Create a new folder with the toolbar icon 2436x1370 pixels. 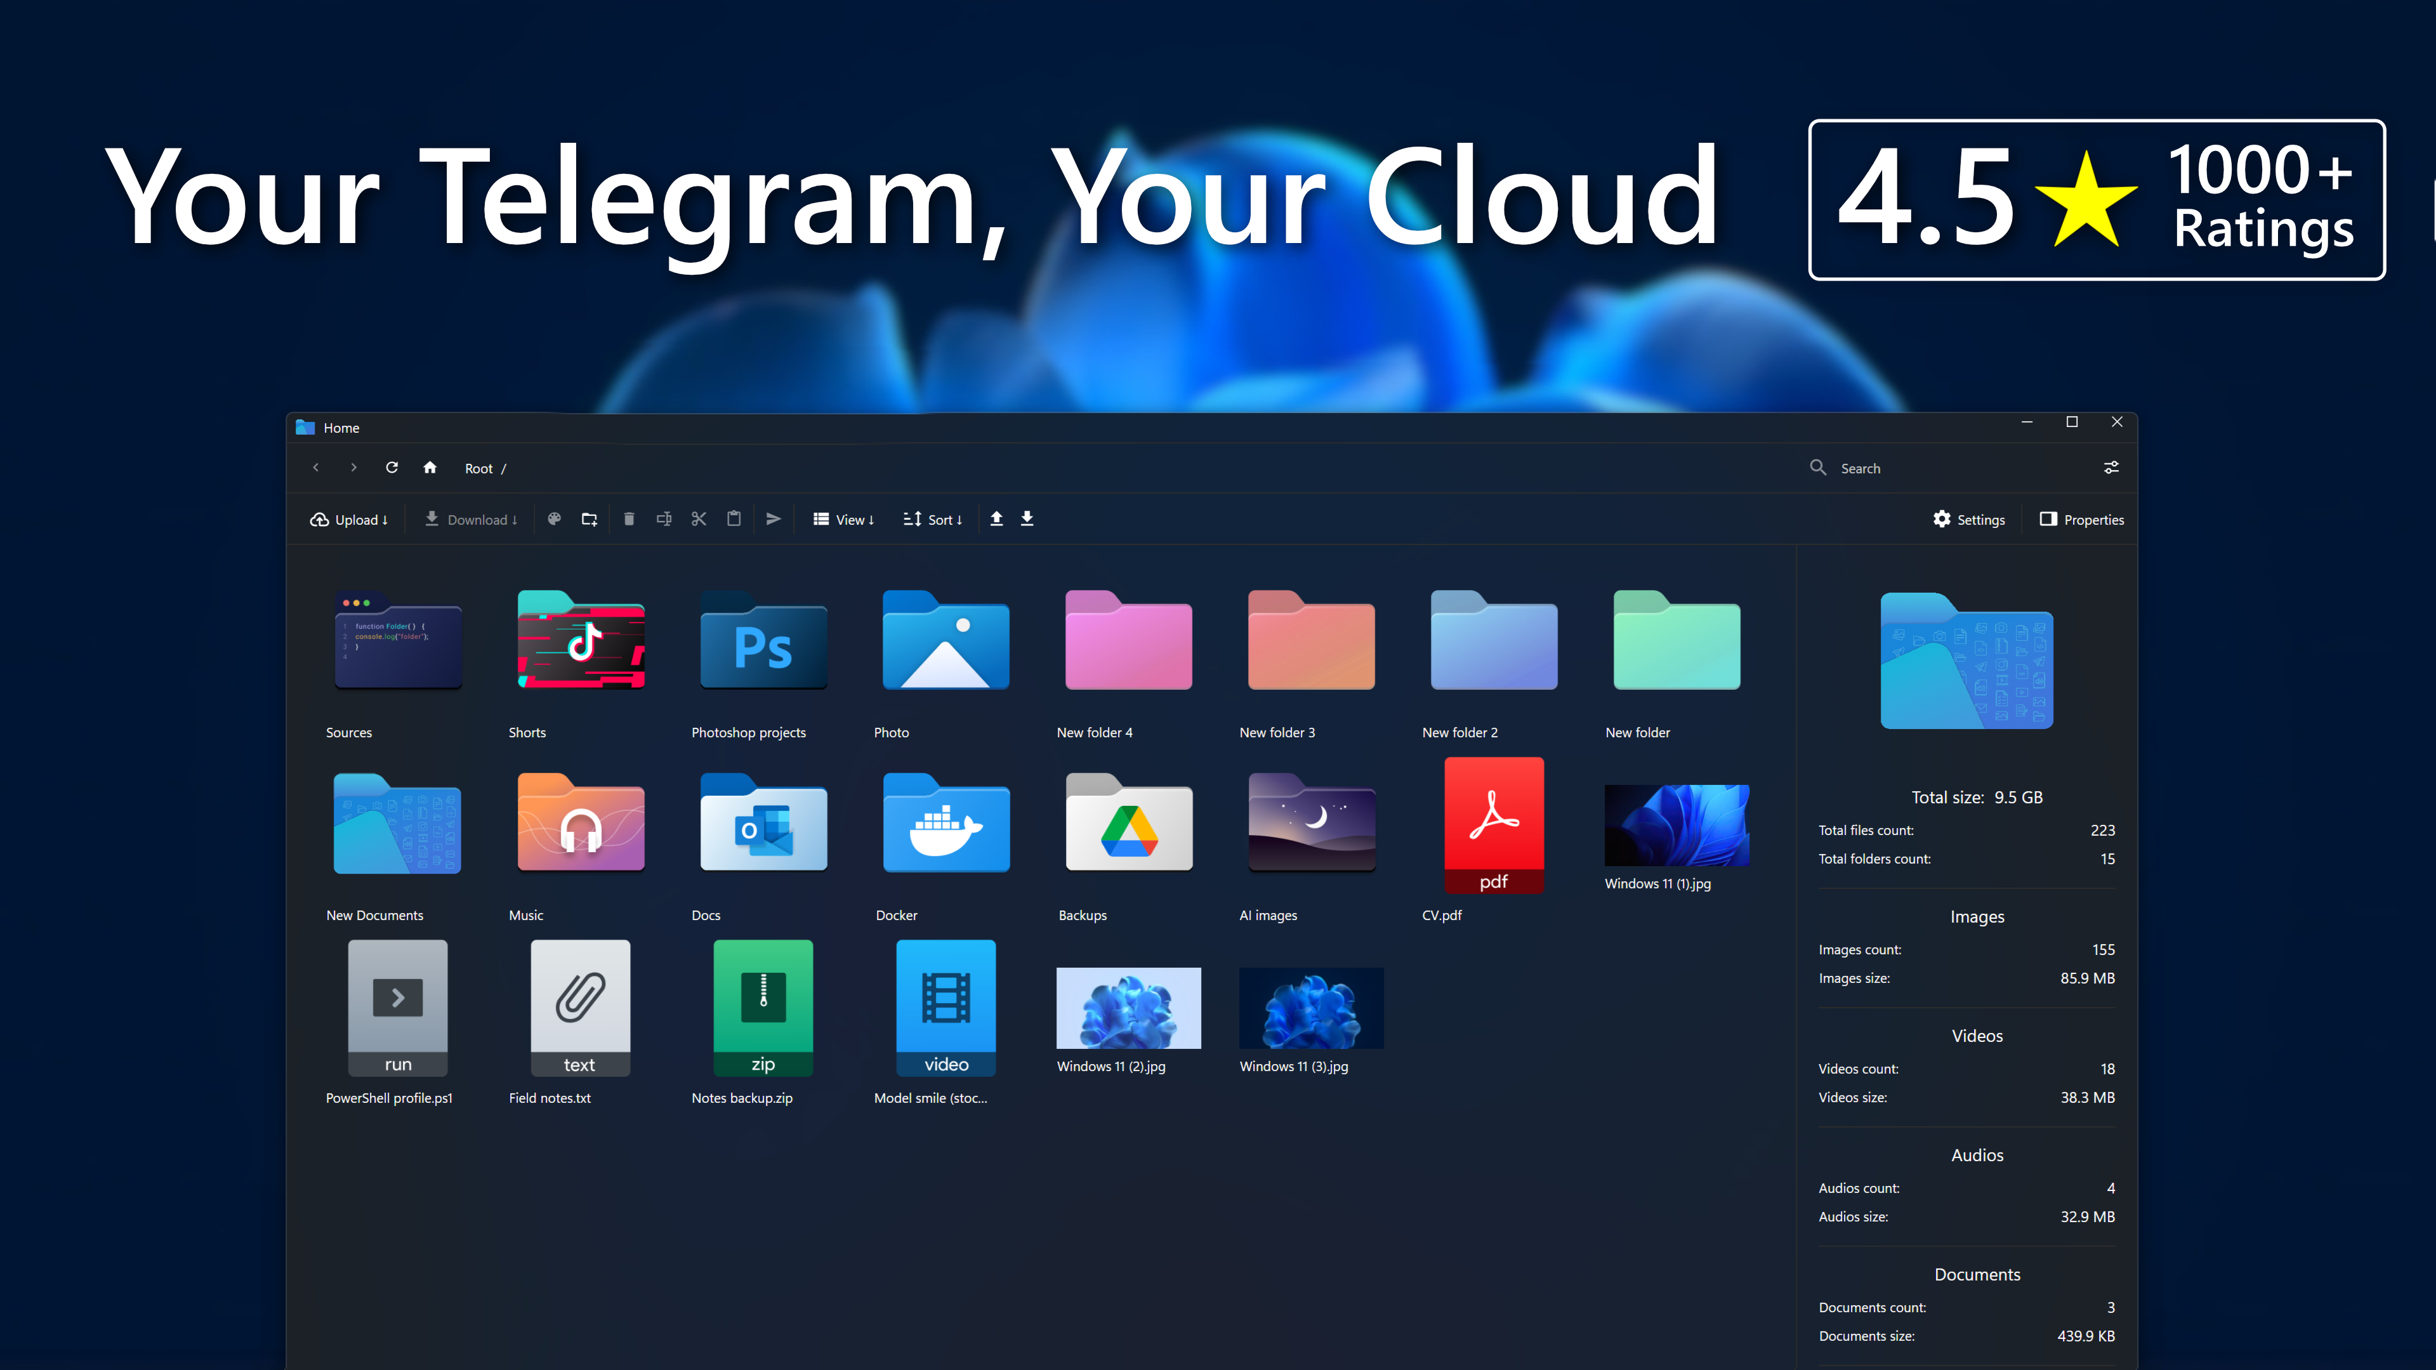pos(589,519)
